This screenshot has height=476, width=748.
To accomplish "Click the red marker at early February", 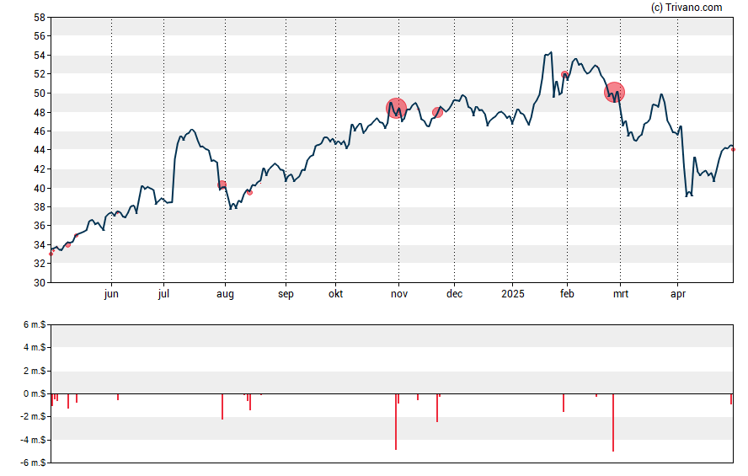I will [564, 74].
